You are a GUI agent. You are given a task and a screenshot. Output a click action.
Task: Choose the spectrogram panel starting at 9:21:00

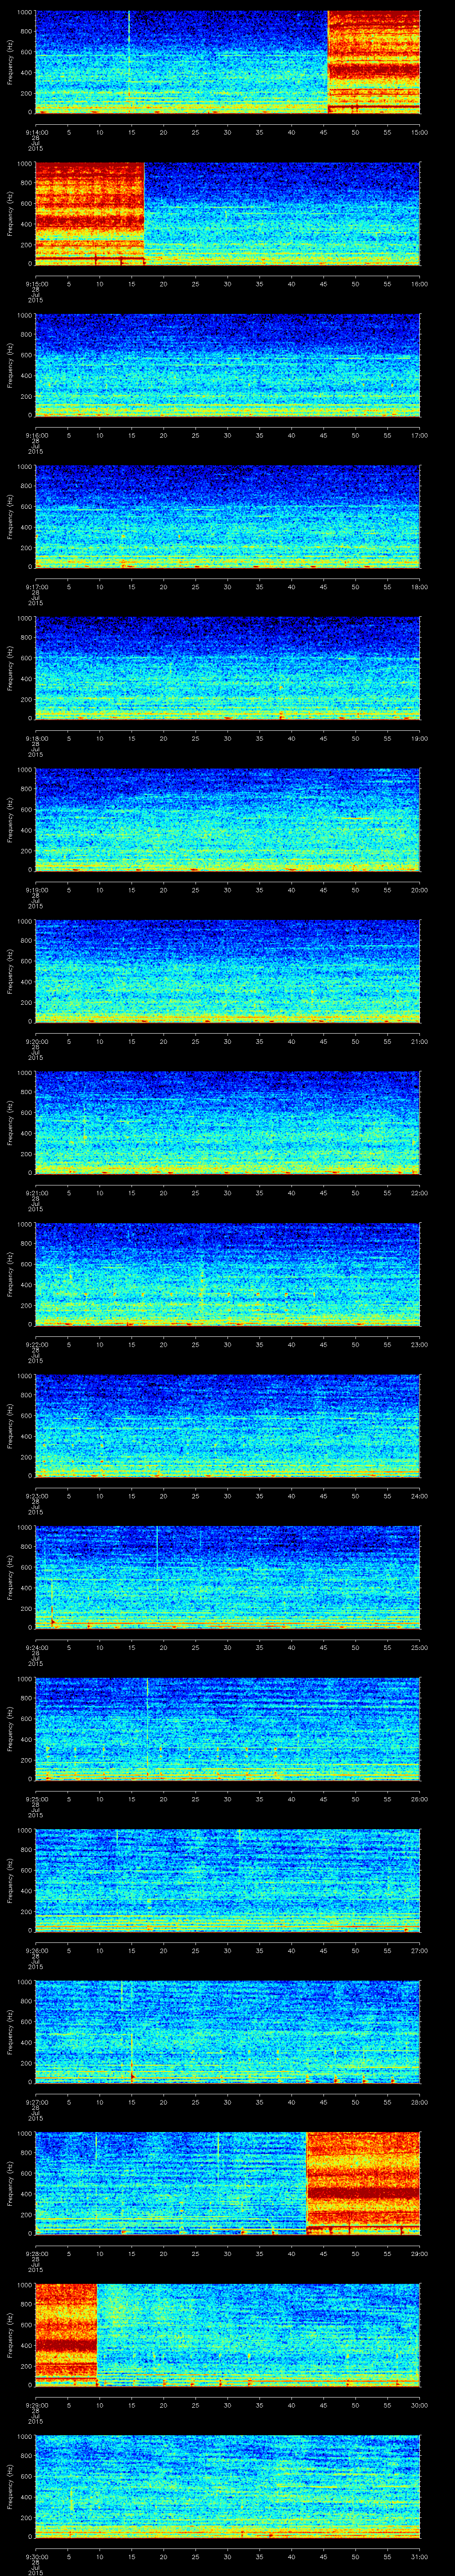(227, 1122)
